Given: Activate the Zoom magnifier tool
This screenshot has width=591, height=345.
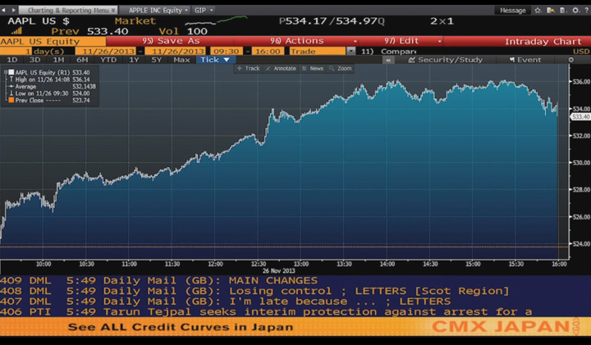Looking at the screenshot, I should pyautogui.click(x=340, y=69).
